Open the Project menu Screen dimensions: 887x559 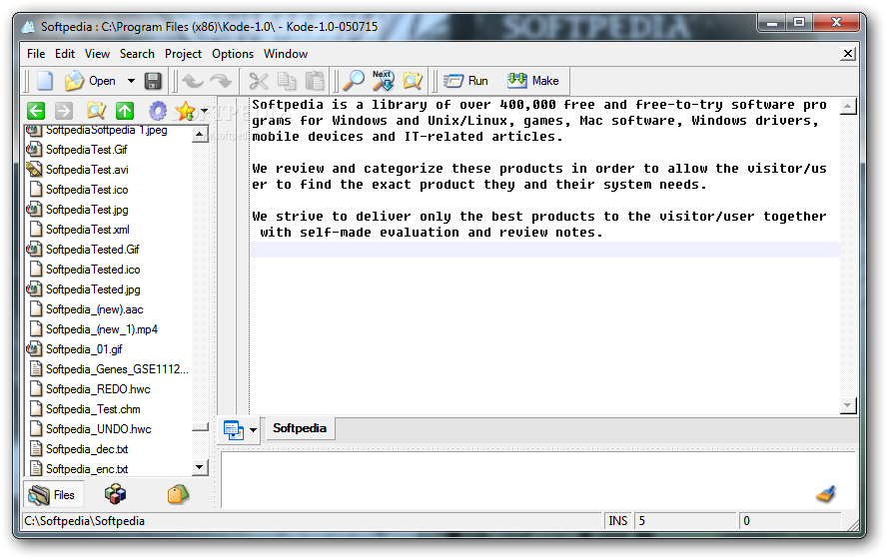pos(183,54)
